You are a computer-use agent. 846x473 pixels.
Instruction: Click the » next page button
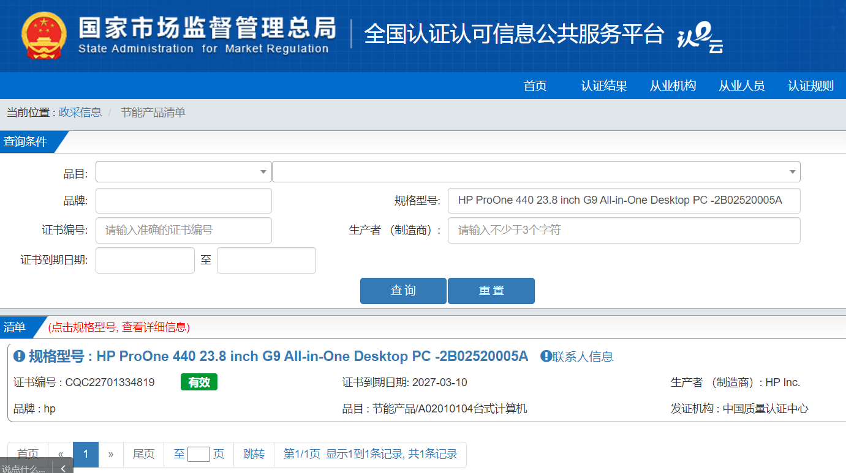111,454
